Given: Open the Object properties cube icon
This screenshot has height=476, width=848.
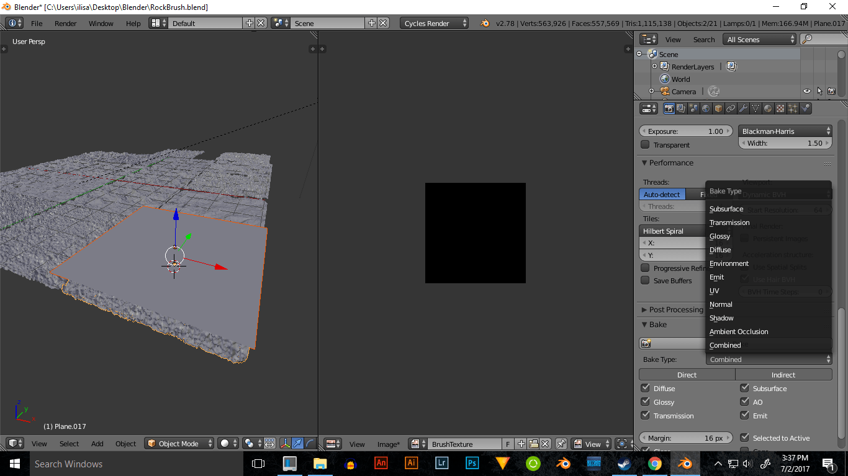Looking at the screenshot, I should point(719,108).
